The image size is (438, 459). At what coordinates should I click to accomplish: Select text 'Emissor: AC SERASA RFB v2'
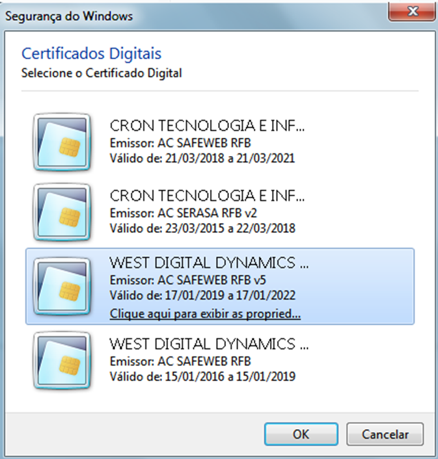[x=183, y=213]
